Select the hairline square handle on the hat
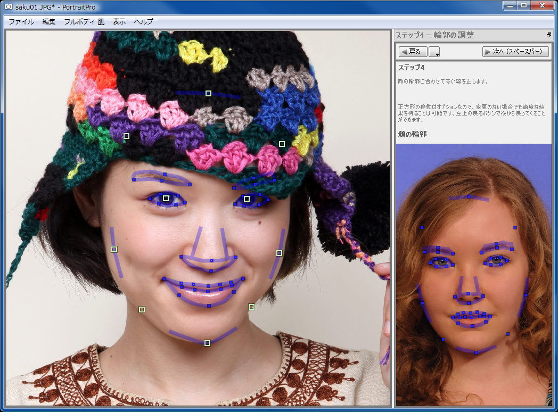The image size is (558, 412). (209, 93)
